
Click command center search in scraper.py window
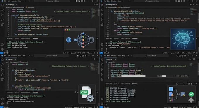click(x=52, y=1)
